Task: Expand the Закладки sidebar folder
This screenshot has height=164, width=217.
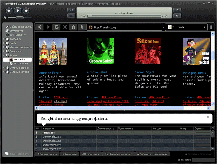Action: pos(4,39)
